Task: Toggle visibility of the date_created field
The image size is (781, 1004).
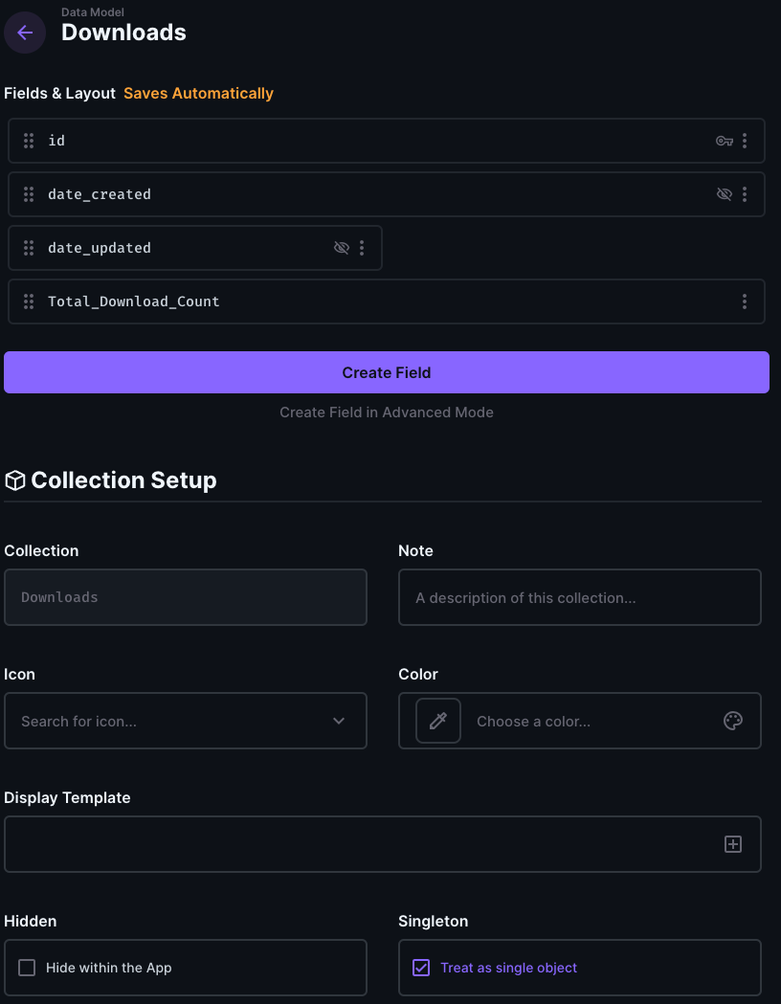Action: pos(725,193)
